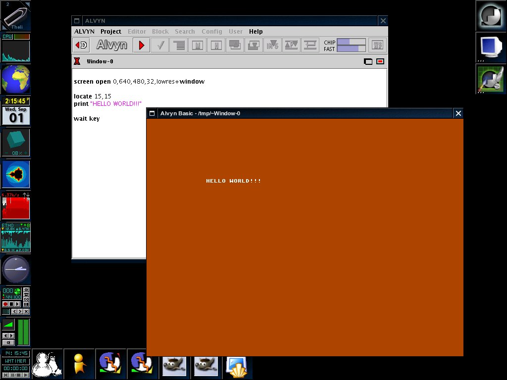Click the INS insert mode toolbar button

pyautogui.click(x=272, y=45)
